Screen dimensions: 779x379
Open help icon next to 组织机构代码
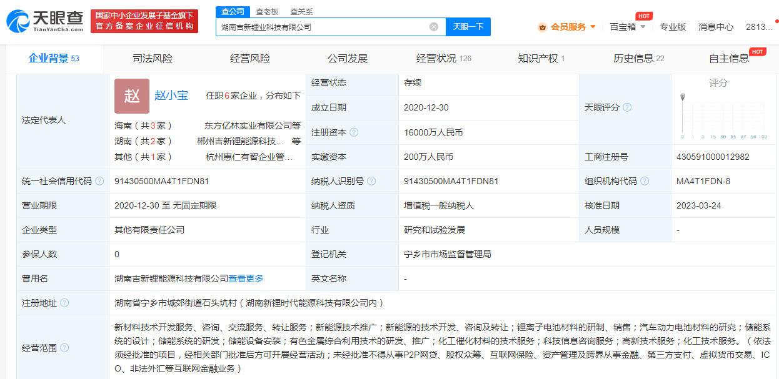click(645, 181)
